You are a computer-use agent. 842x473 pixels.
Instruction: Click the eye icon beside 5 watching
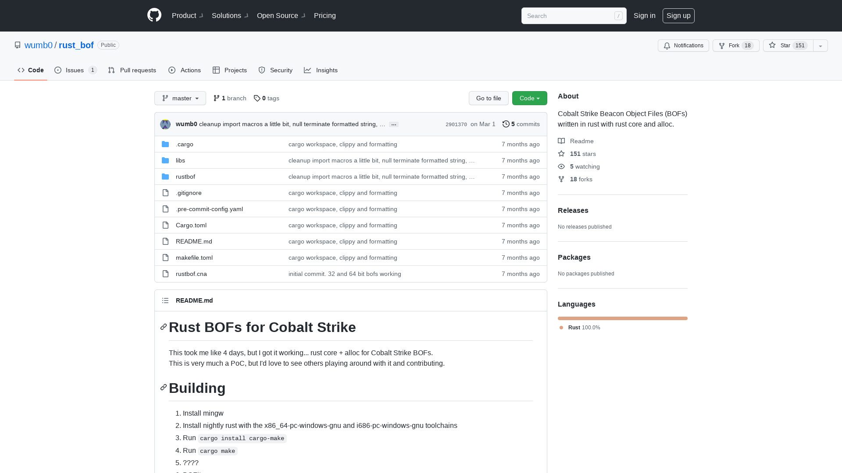pyautogui.click(x=561, y=166)
